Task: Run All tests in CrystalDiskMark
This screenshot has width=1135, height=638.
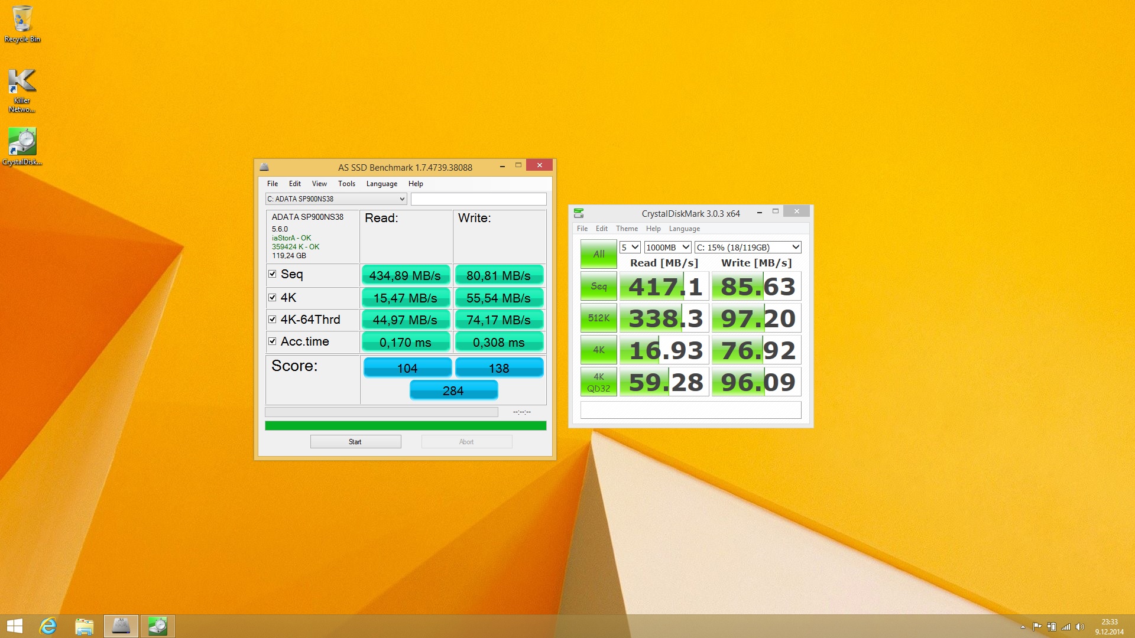Action: pos(599,254)
